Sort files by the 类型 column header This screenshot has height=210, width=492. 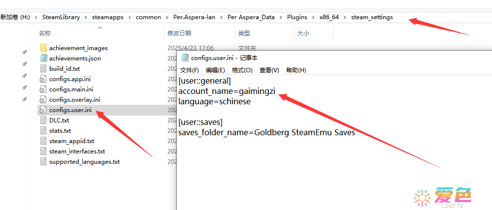click(x=244, y=33)
